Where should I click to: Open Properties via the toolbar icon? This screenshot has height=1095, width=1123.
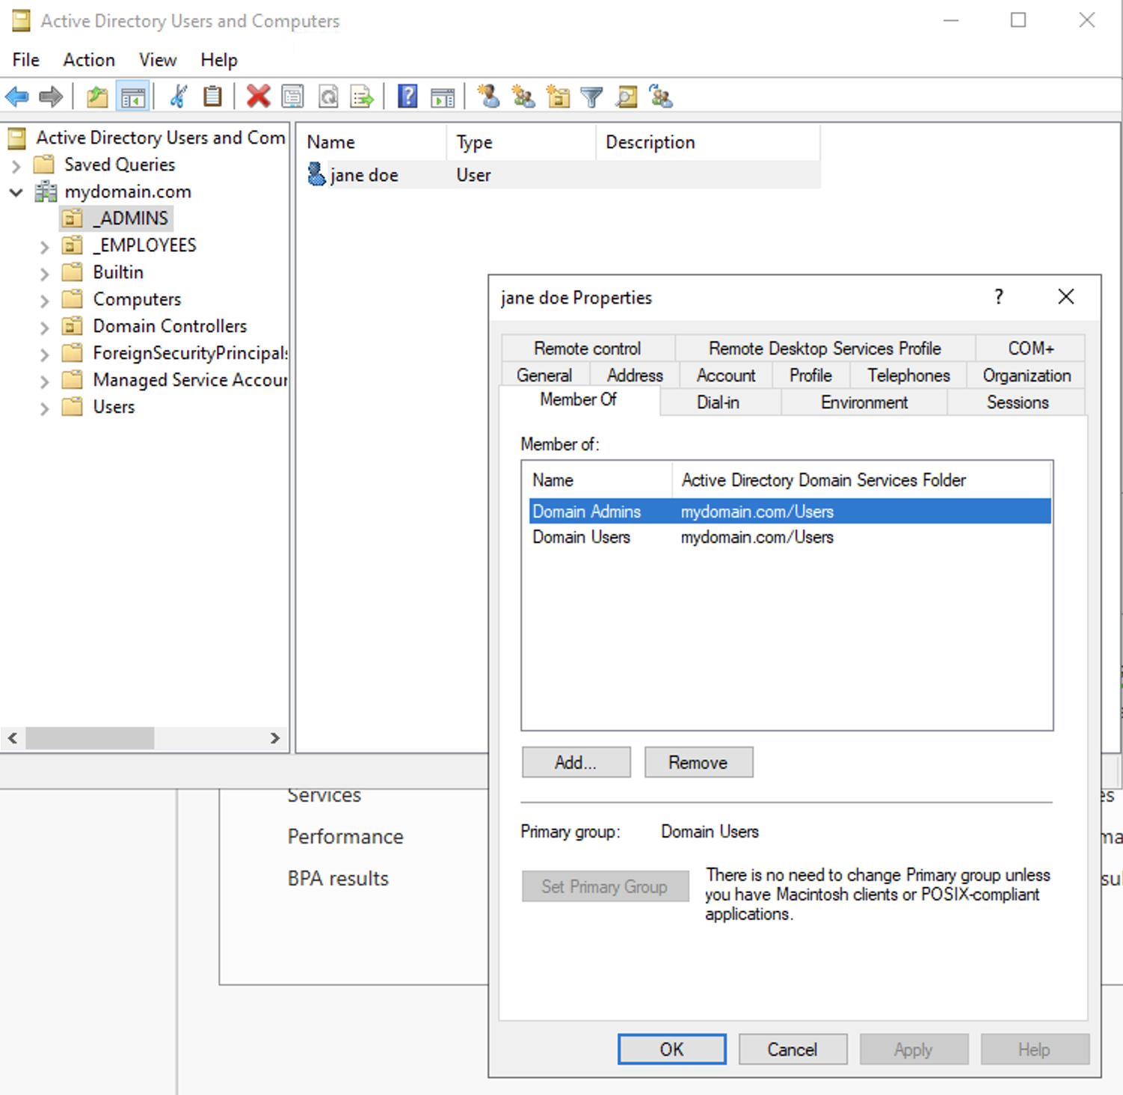[292, 96]
